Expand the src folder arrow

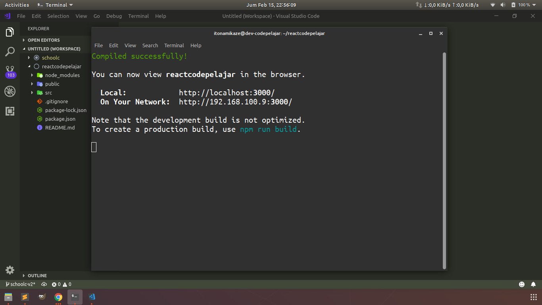click(32, 93)
